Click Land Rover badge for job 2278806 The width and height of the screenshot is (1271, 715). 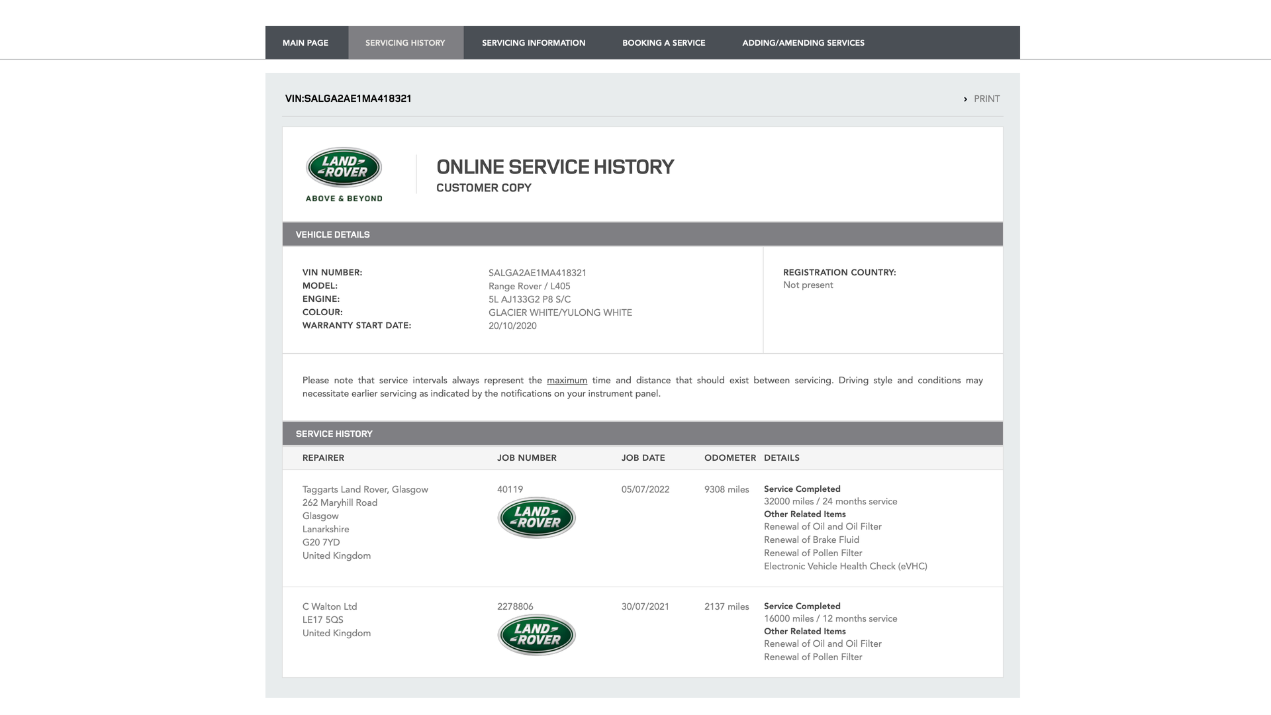point(536,635)
